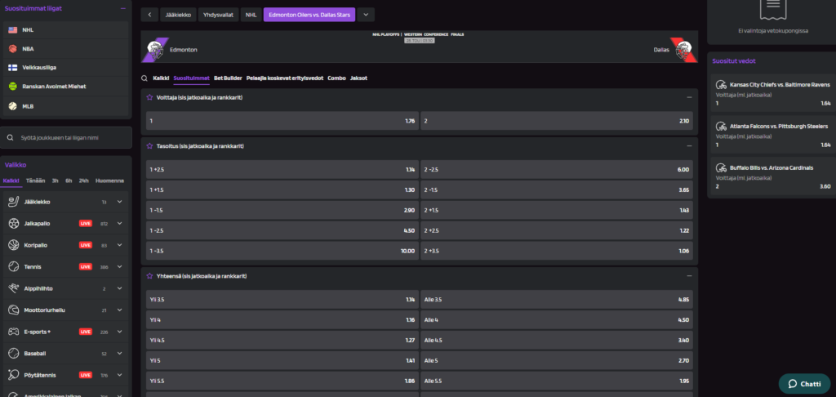Open Veikkausliiga with Finnish flag icon

pyautogui.click(x=13, y=68)
